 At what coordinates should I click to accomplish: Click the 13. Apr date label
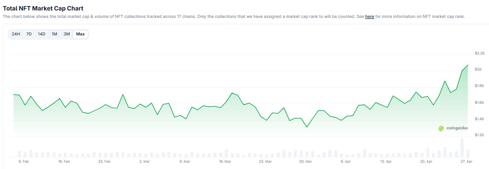386,162
